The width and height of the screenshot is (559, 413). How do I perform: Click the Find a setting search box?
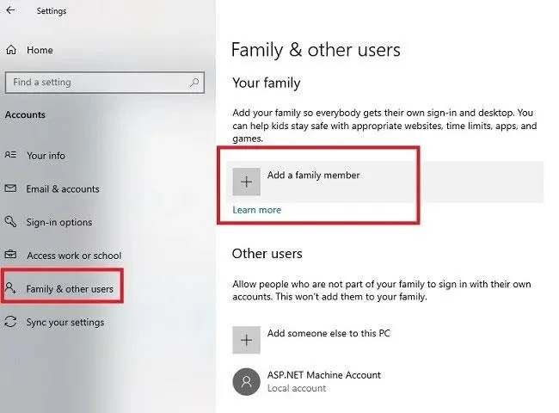coord(105,83)
